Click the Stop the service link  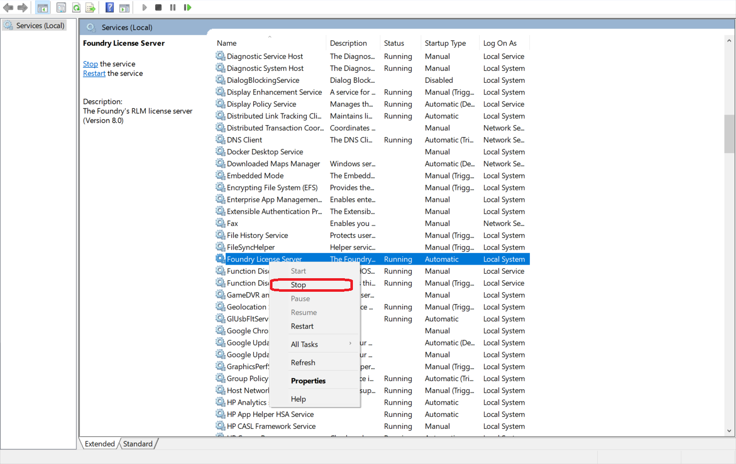[90, 64]
